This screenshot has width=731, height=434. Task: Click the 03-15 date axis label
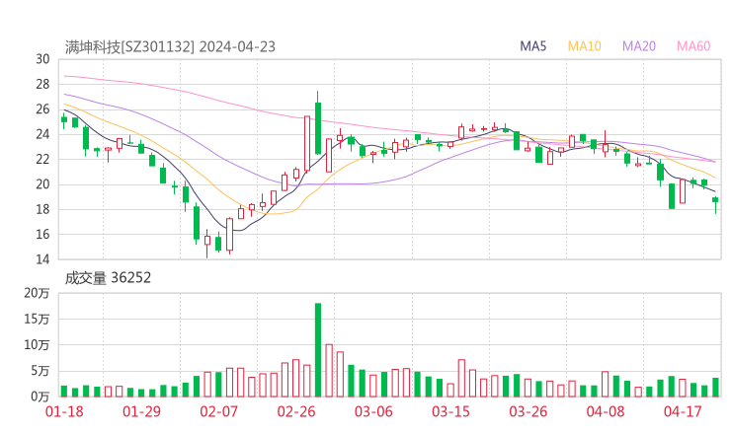450,411
